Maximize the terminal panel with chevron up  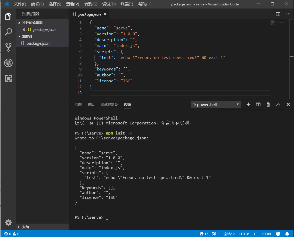tap(278, 105)
